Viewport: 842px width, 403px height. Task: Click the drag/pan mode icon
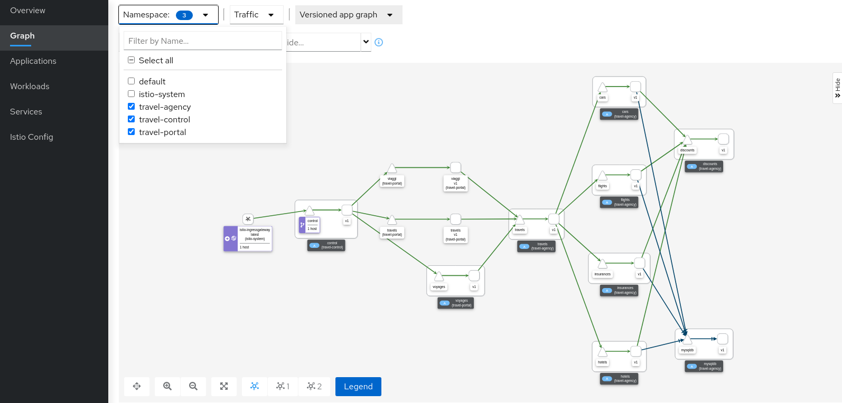click(x=137, y=386)
